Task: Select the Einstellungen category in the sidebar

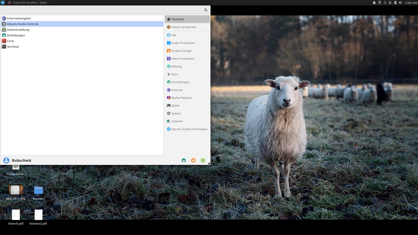Action: pos(187,82)
